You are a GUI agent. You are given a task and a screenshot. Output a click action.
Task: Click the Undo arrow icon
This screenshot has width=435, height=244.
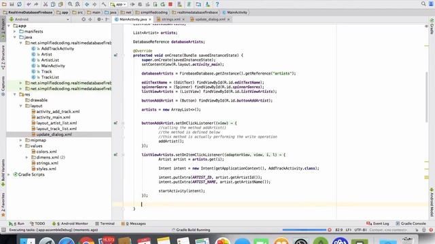pyautogui.click(x=29, y=4)
